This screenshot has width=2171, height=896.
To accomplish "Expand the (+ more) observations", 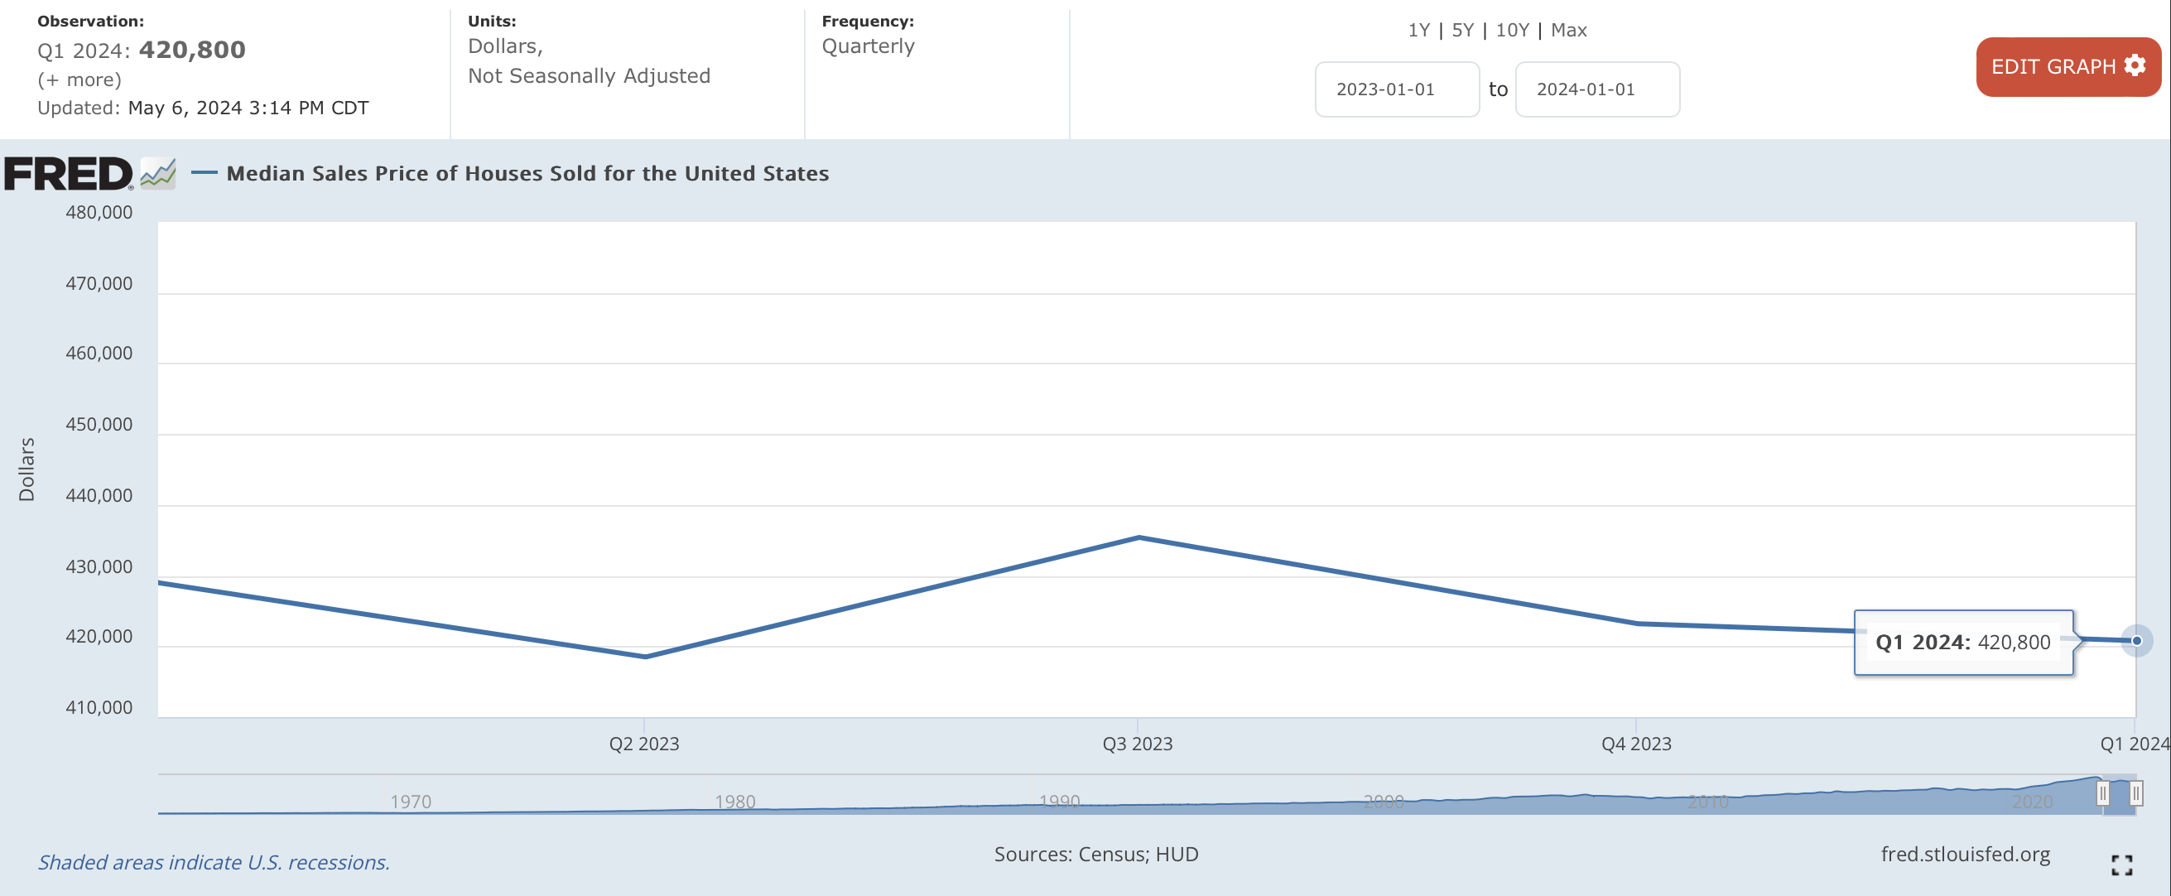I will (79, 80).
